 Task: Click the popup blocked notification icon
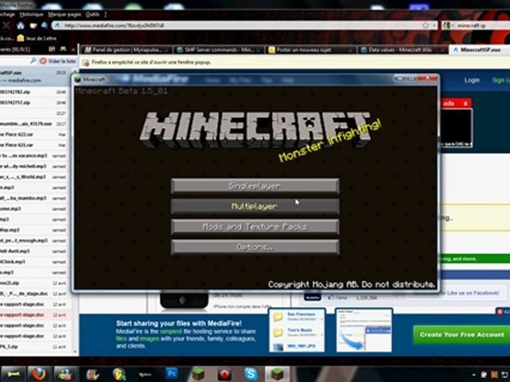(86, 63)
